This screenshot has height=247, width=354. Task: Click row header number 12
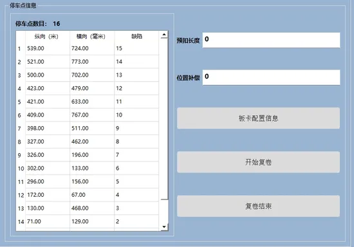coord(21,195)
